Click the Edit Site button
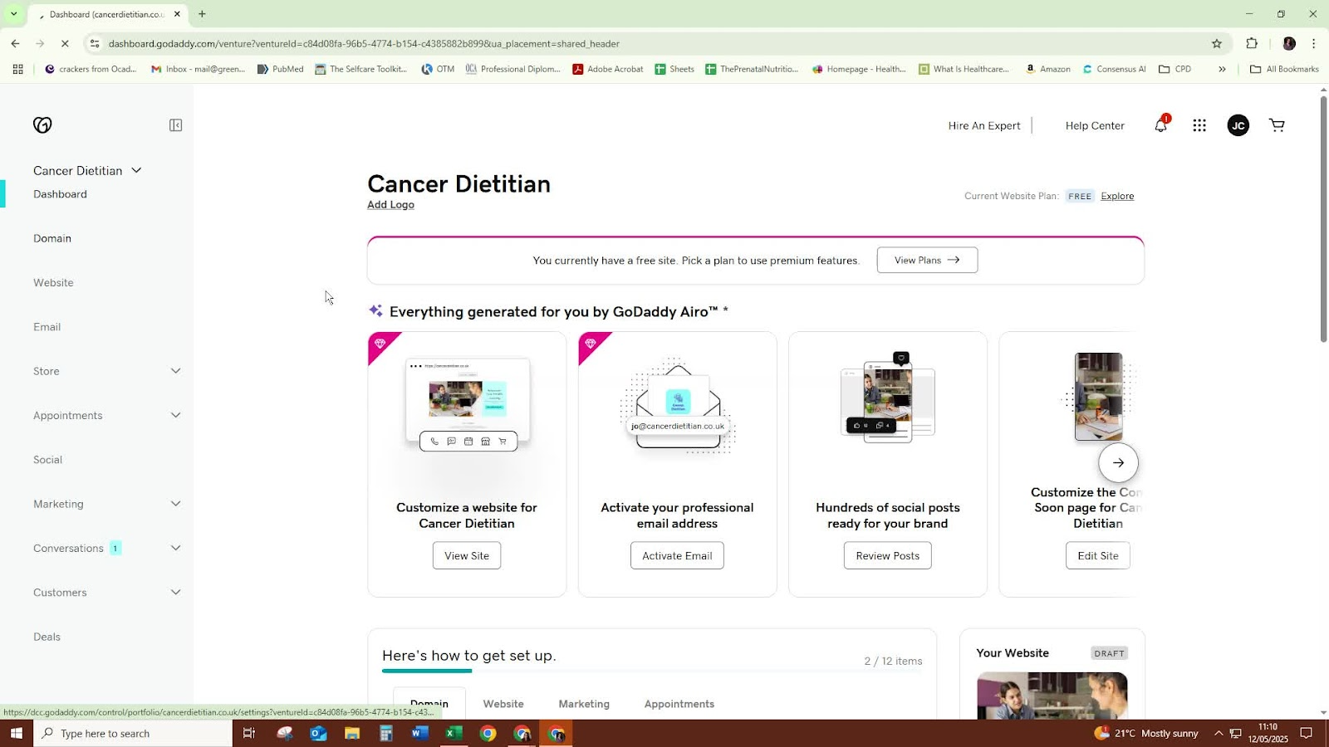The width and height of the screenshot is (1329, 747). (1098, 556)
